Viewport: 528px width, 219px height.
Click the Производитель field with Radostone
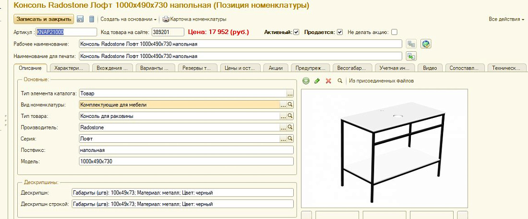pos(179,127)
